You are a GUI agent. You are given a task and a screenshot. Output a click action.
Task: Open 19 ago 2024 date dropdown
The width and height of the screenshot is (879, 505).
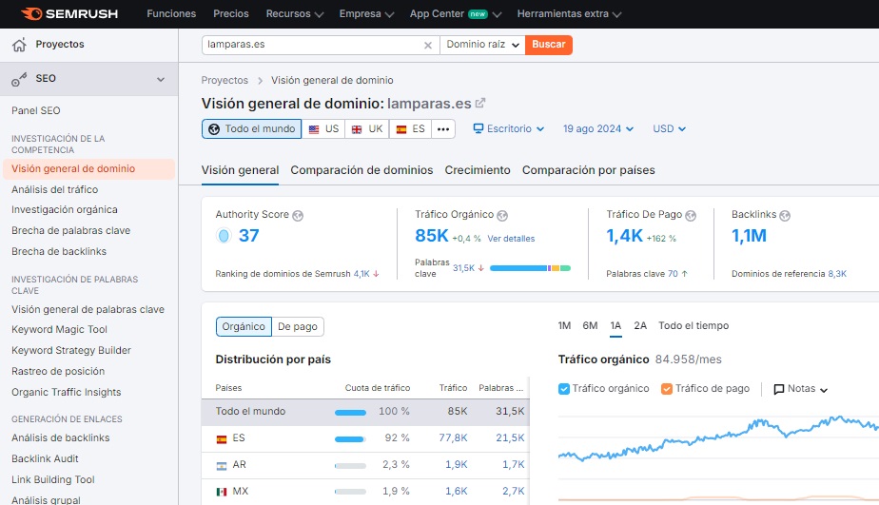(x=598, y=129)
